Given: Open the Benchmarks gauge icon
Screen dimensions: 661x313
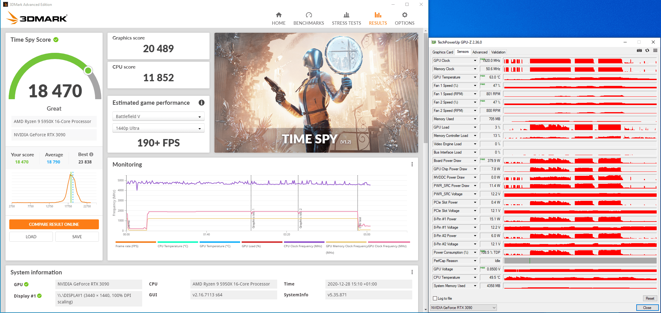Looking at the screenshot, I should point(309,15).
